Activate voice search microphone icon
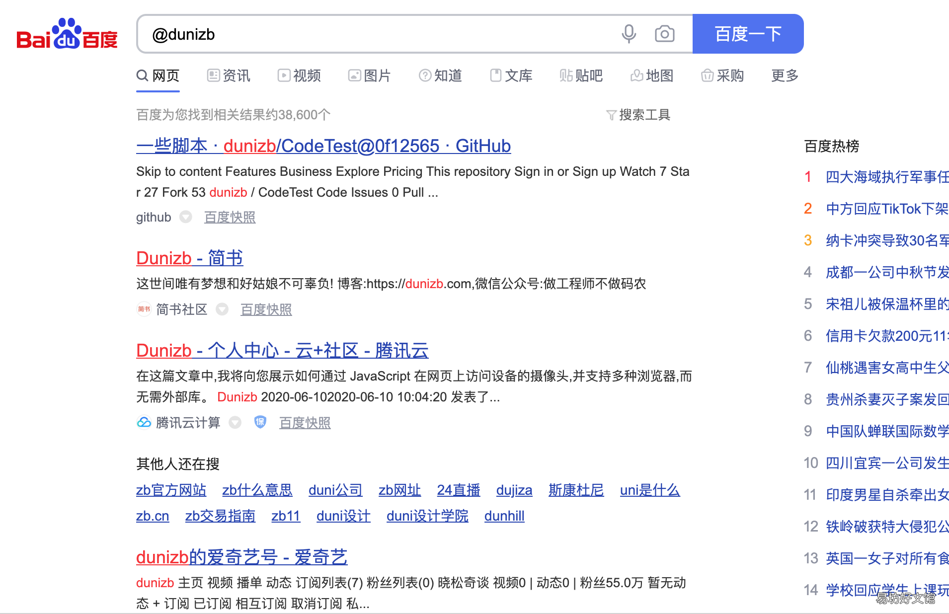Screen dimensions: 949x614 [x=629, y=34]
